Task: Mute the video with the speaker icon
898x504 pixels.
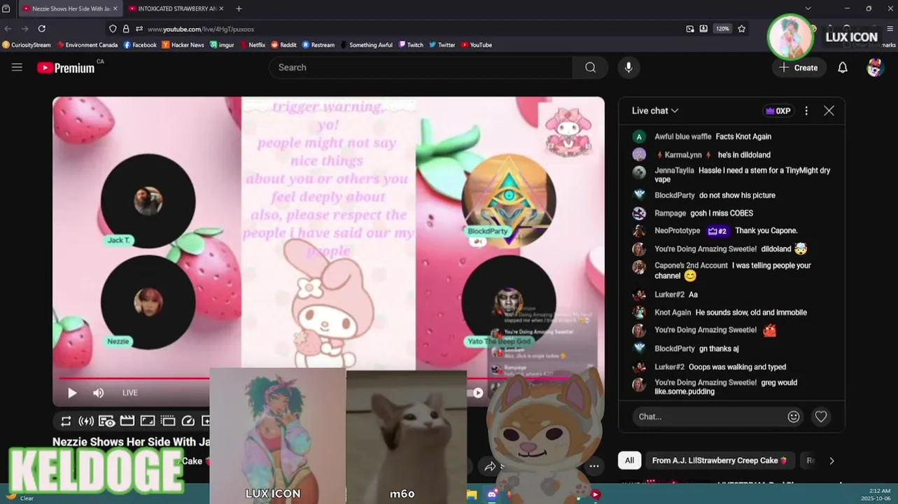Action: [99, 393]
